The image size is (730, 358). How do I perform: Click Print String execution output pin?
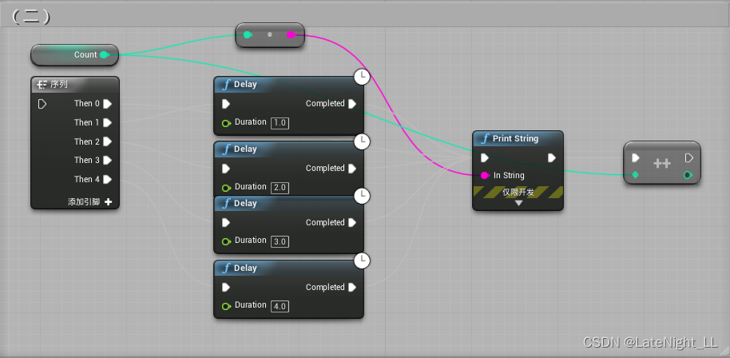(552, 158)
